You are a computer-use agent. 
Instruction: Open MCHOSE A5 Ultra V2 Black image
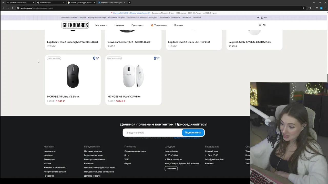73,76
